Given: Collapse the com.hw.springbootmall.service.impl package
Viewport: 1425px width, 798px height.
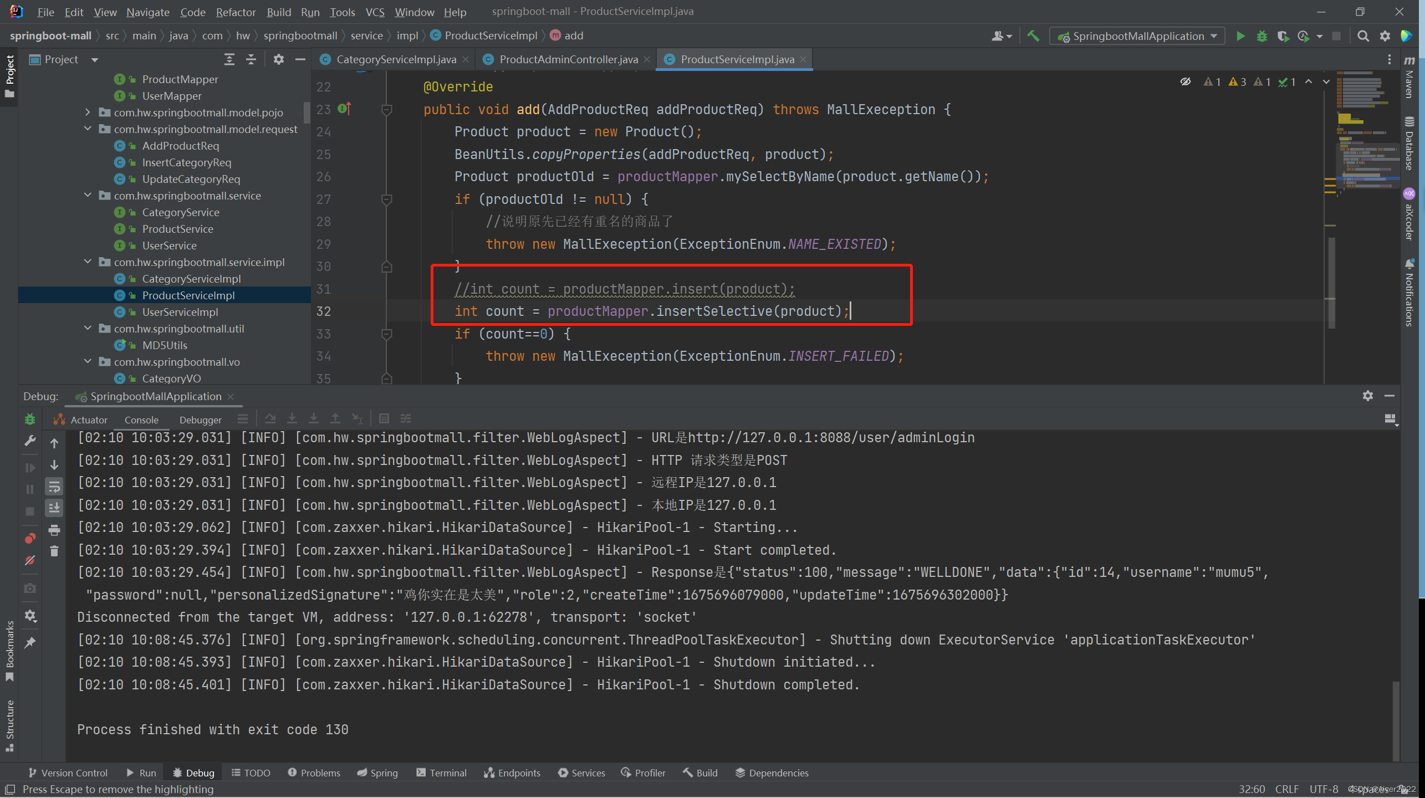Looking at the screenshot, I should (x=88, y=262).
